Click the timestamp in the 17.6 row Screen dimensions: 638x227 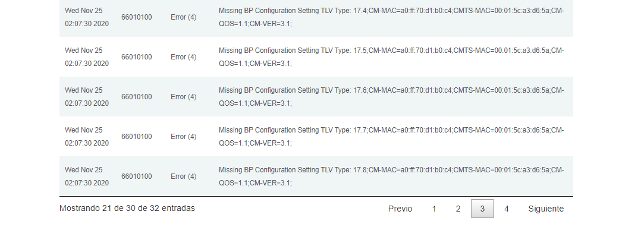(87, 97)
